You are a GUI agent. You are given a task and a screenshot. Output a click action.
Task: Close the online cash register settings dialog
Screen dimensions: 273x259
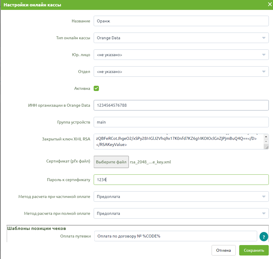click(270, 4)
